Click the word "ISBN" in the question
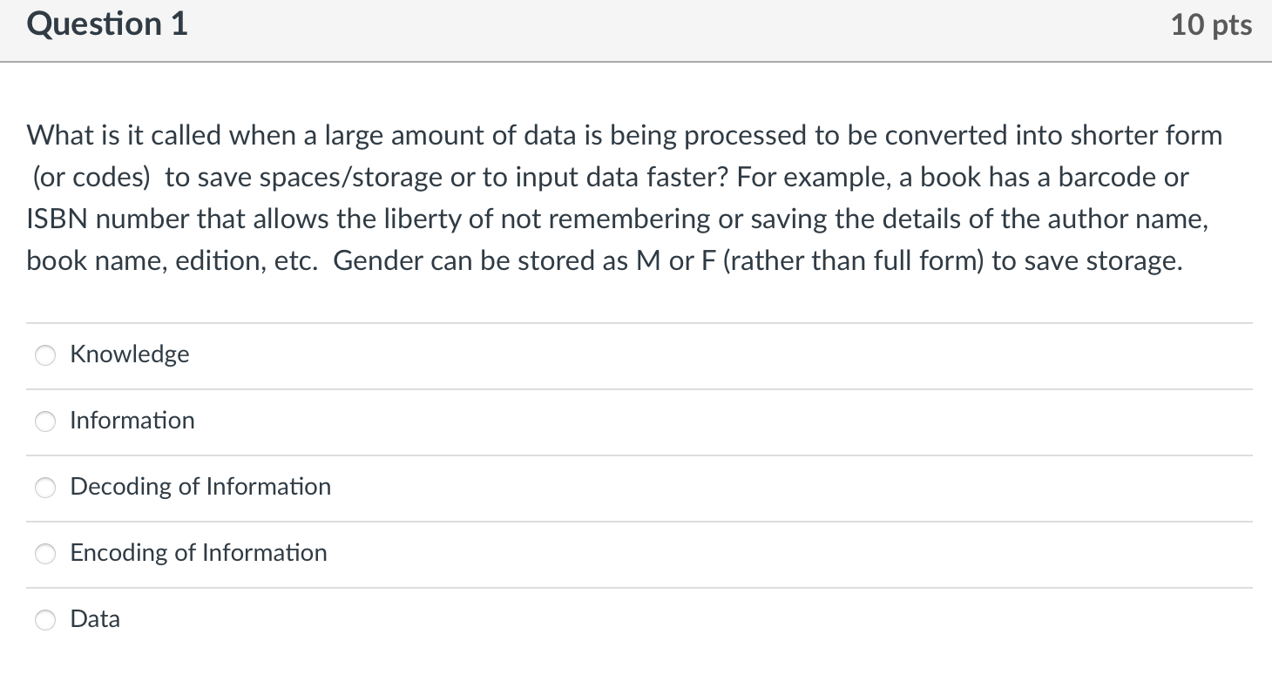The height and width of the screenshot is (681, 1272). point(58,219)
